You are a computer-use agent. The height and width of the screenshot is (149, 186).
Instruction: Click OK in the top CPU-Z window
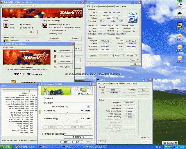coord(135,64)
